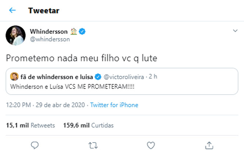The image size is (244, 154).
Task: Open tweet options with the chevron arrow
Action: 235,31
